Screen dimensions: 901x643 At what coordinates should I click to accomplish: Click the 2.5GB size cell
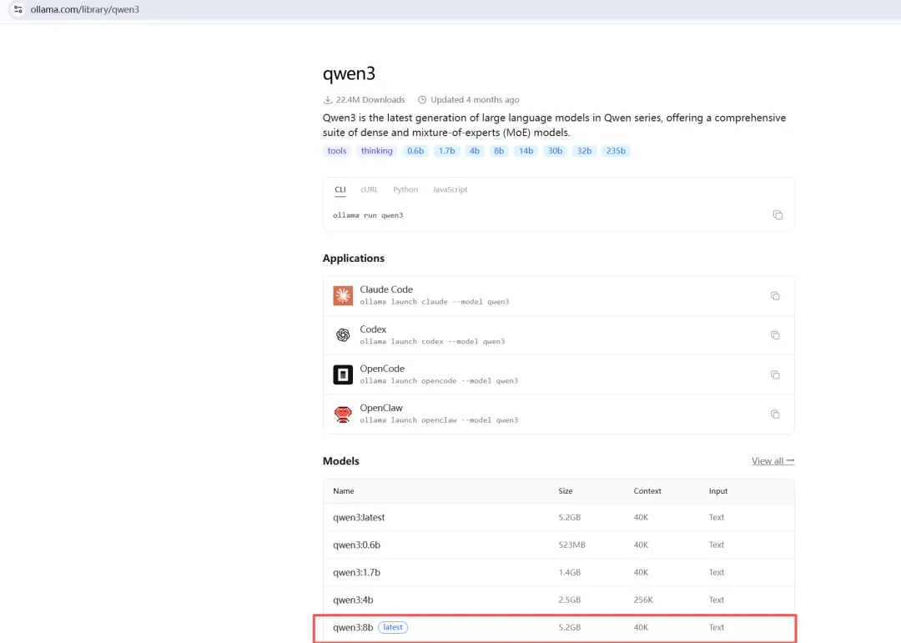(x=570, y=600)
